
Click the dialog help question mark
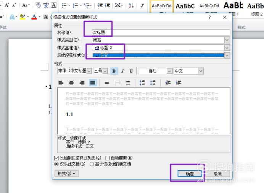point(209,17)
